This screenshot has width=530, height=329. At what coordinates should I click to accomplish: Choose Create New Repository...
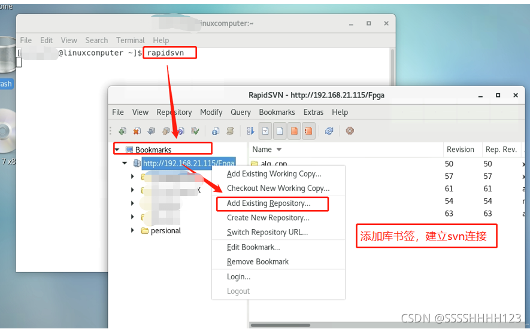click(x=278, y=218)
